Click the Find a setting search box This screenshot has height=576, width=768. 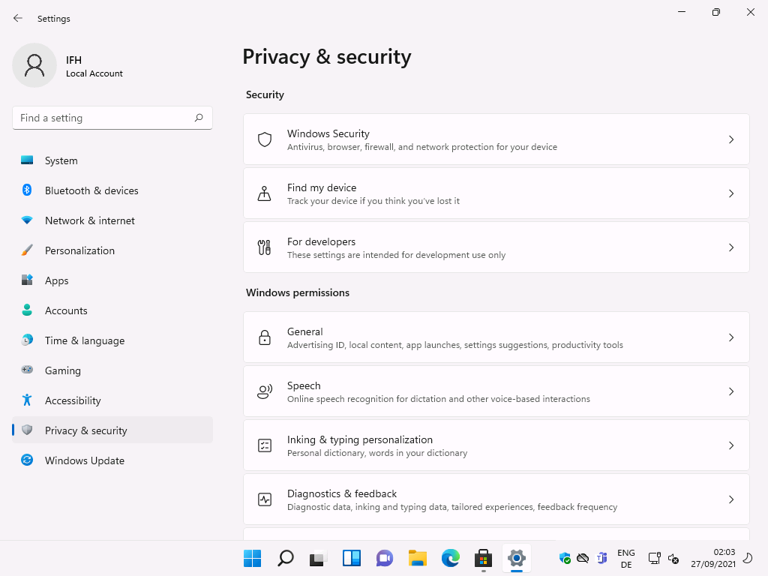coord(112,118)
